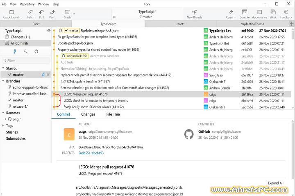Create a New Branch via toolbar icon
Screen dimensions: 295x196
click(194, 14)
